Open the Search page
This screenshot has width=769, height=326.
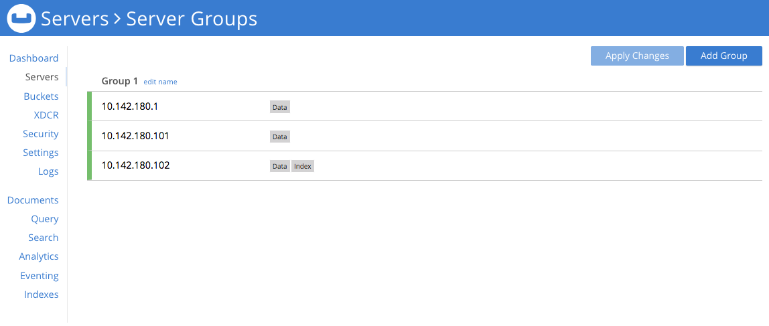point(43,238)
